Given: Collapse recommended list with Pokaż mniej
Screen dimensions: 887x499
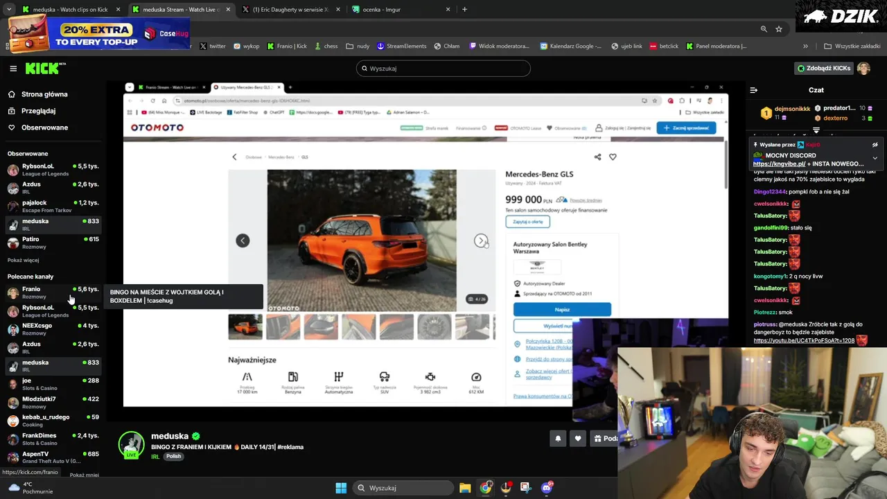Looking at the screenshot, I should [84, 475].
